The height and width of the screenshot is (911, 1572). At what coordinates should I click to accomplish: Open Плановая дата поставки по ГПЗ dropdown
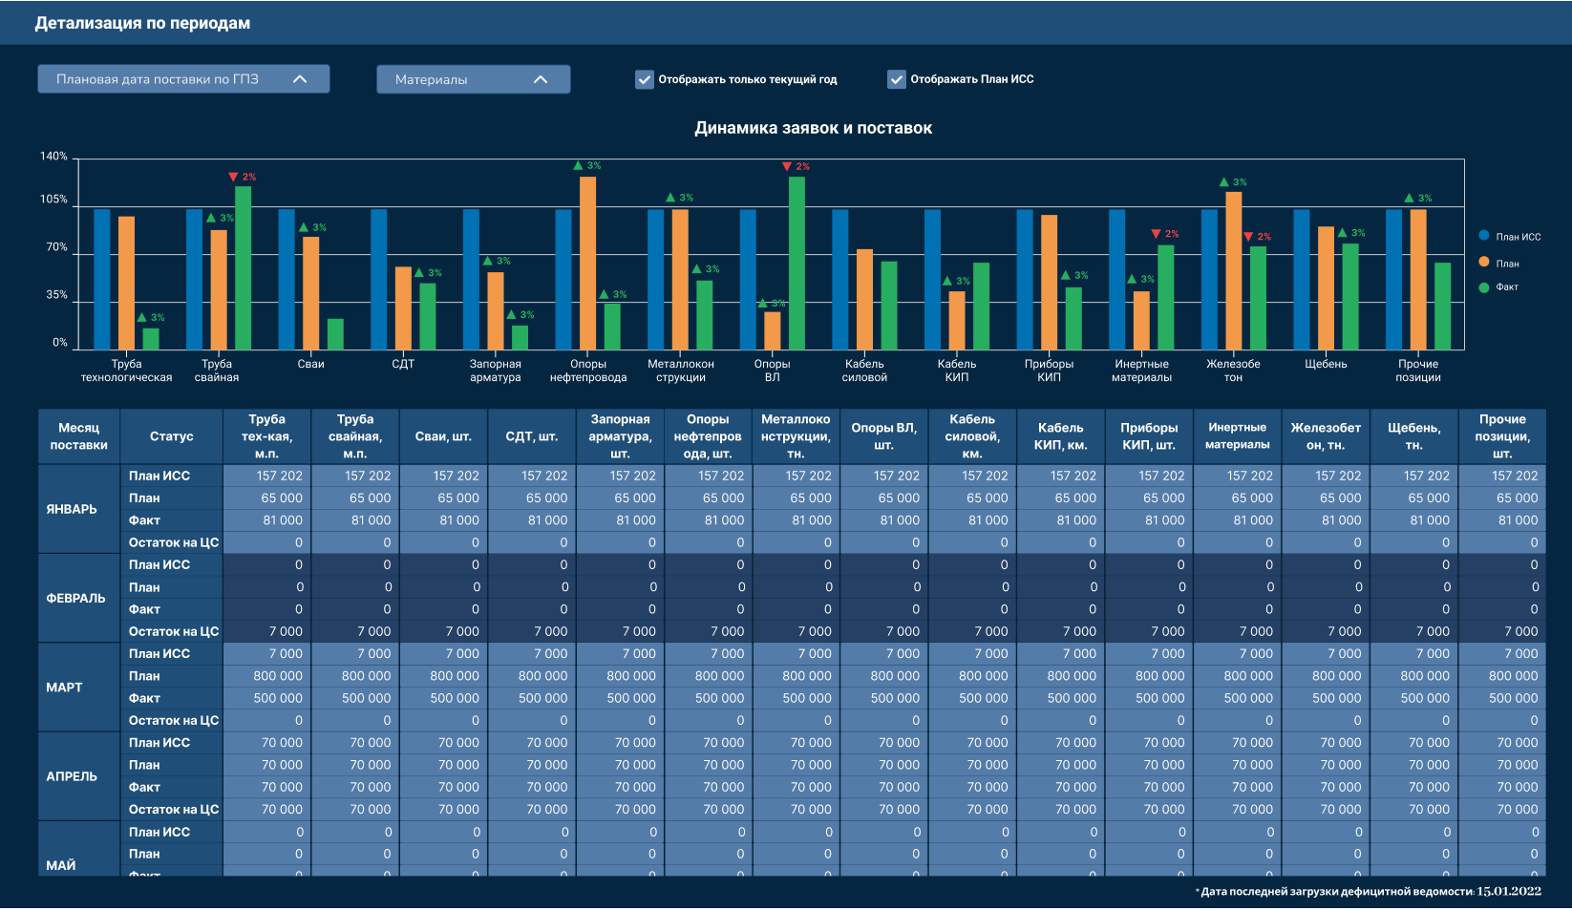(x=183, y=79)
